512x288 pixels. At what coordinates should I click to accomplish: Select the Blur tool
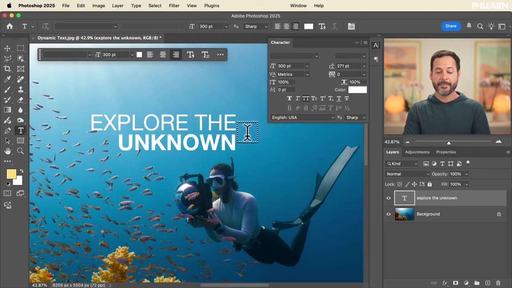coord(20,110)
